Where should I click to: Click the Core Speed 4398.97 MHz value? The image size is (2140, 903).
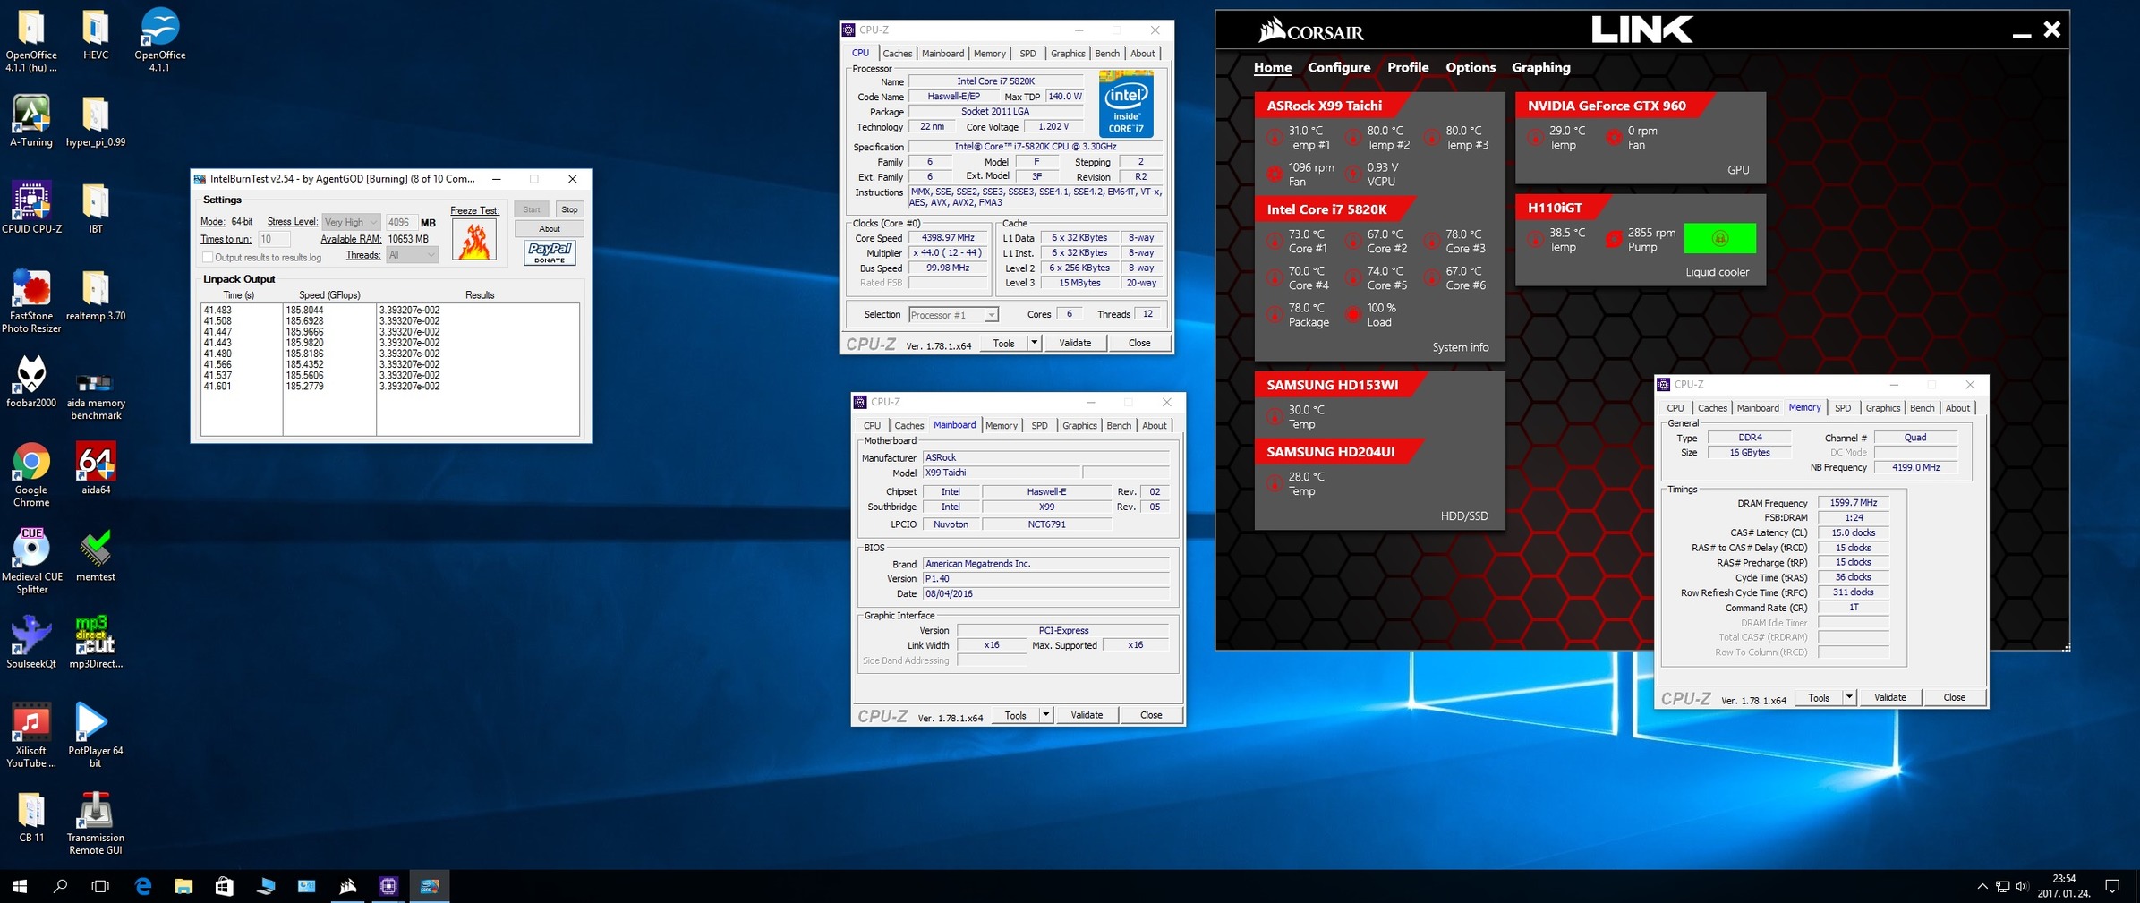tap(948, 238)
